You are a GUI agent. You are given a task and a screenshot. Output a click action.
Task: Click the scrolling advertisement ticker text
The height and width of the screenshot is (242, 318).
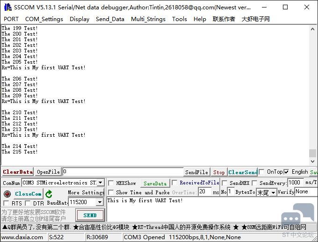154,227
